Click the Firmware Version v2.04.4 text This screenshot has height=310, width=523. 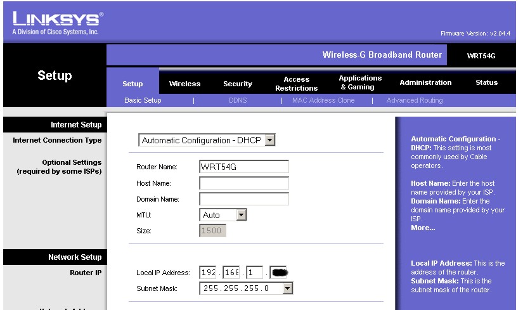(x=475, y=34)
